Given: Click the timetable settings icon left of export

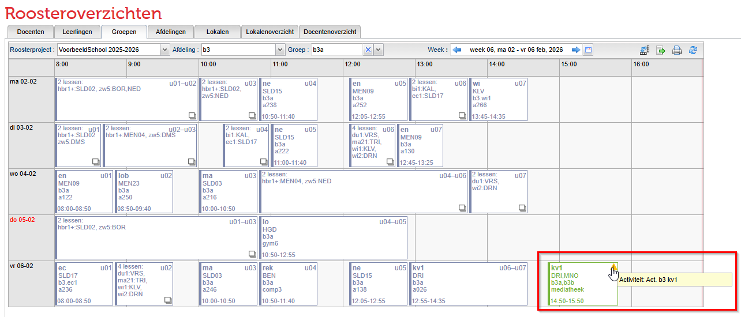Looking at the screenshot, I should [x=645, y=50].
